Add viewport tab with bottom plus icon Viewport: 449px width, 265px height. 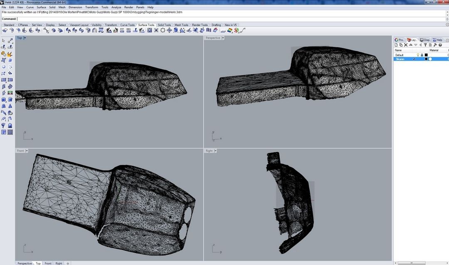[68, 263]
